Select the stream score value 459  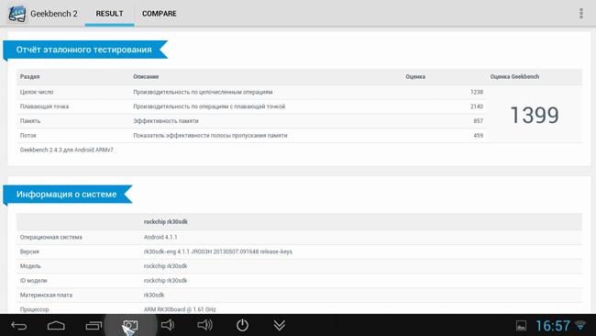coord(478,136)
